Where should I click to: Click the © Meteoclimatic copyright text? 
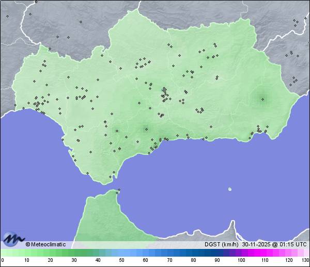[45, 244]
